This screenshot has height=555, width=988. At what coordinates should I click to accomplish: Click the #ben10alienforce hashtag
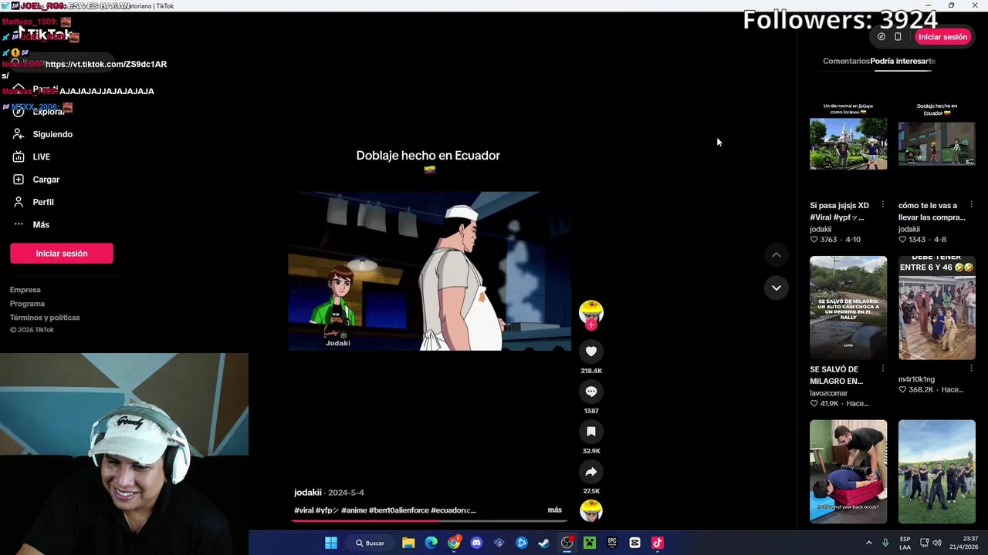coord(398,510)
